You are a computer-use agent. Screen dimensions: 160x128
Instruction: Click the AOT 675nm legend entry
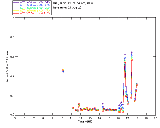pos(32,8)
